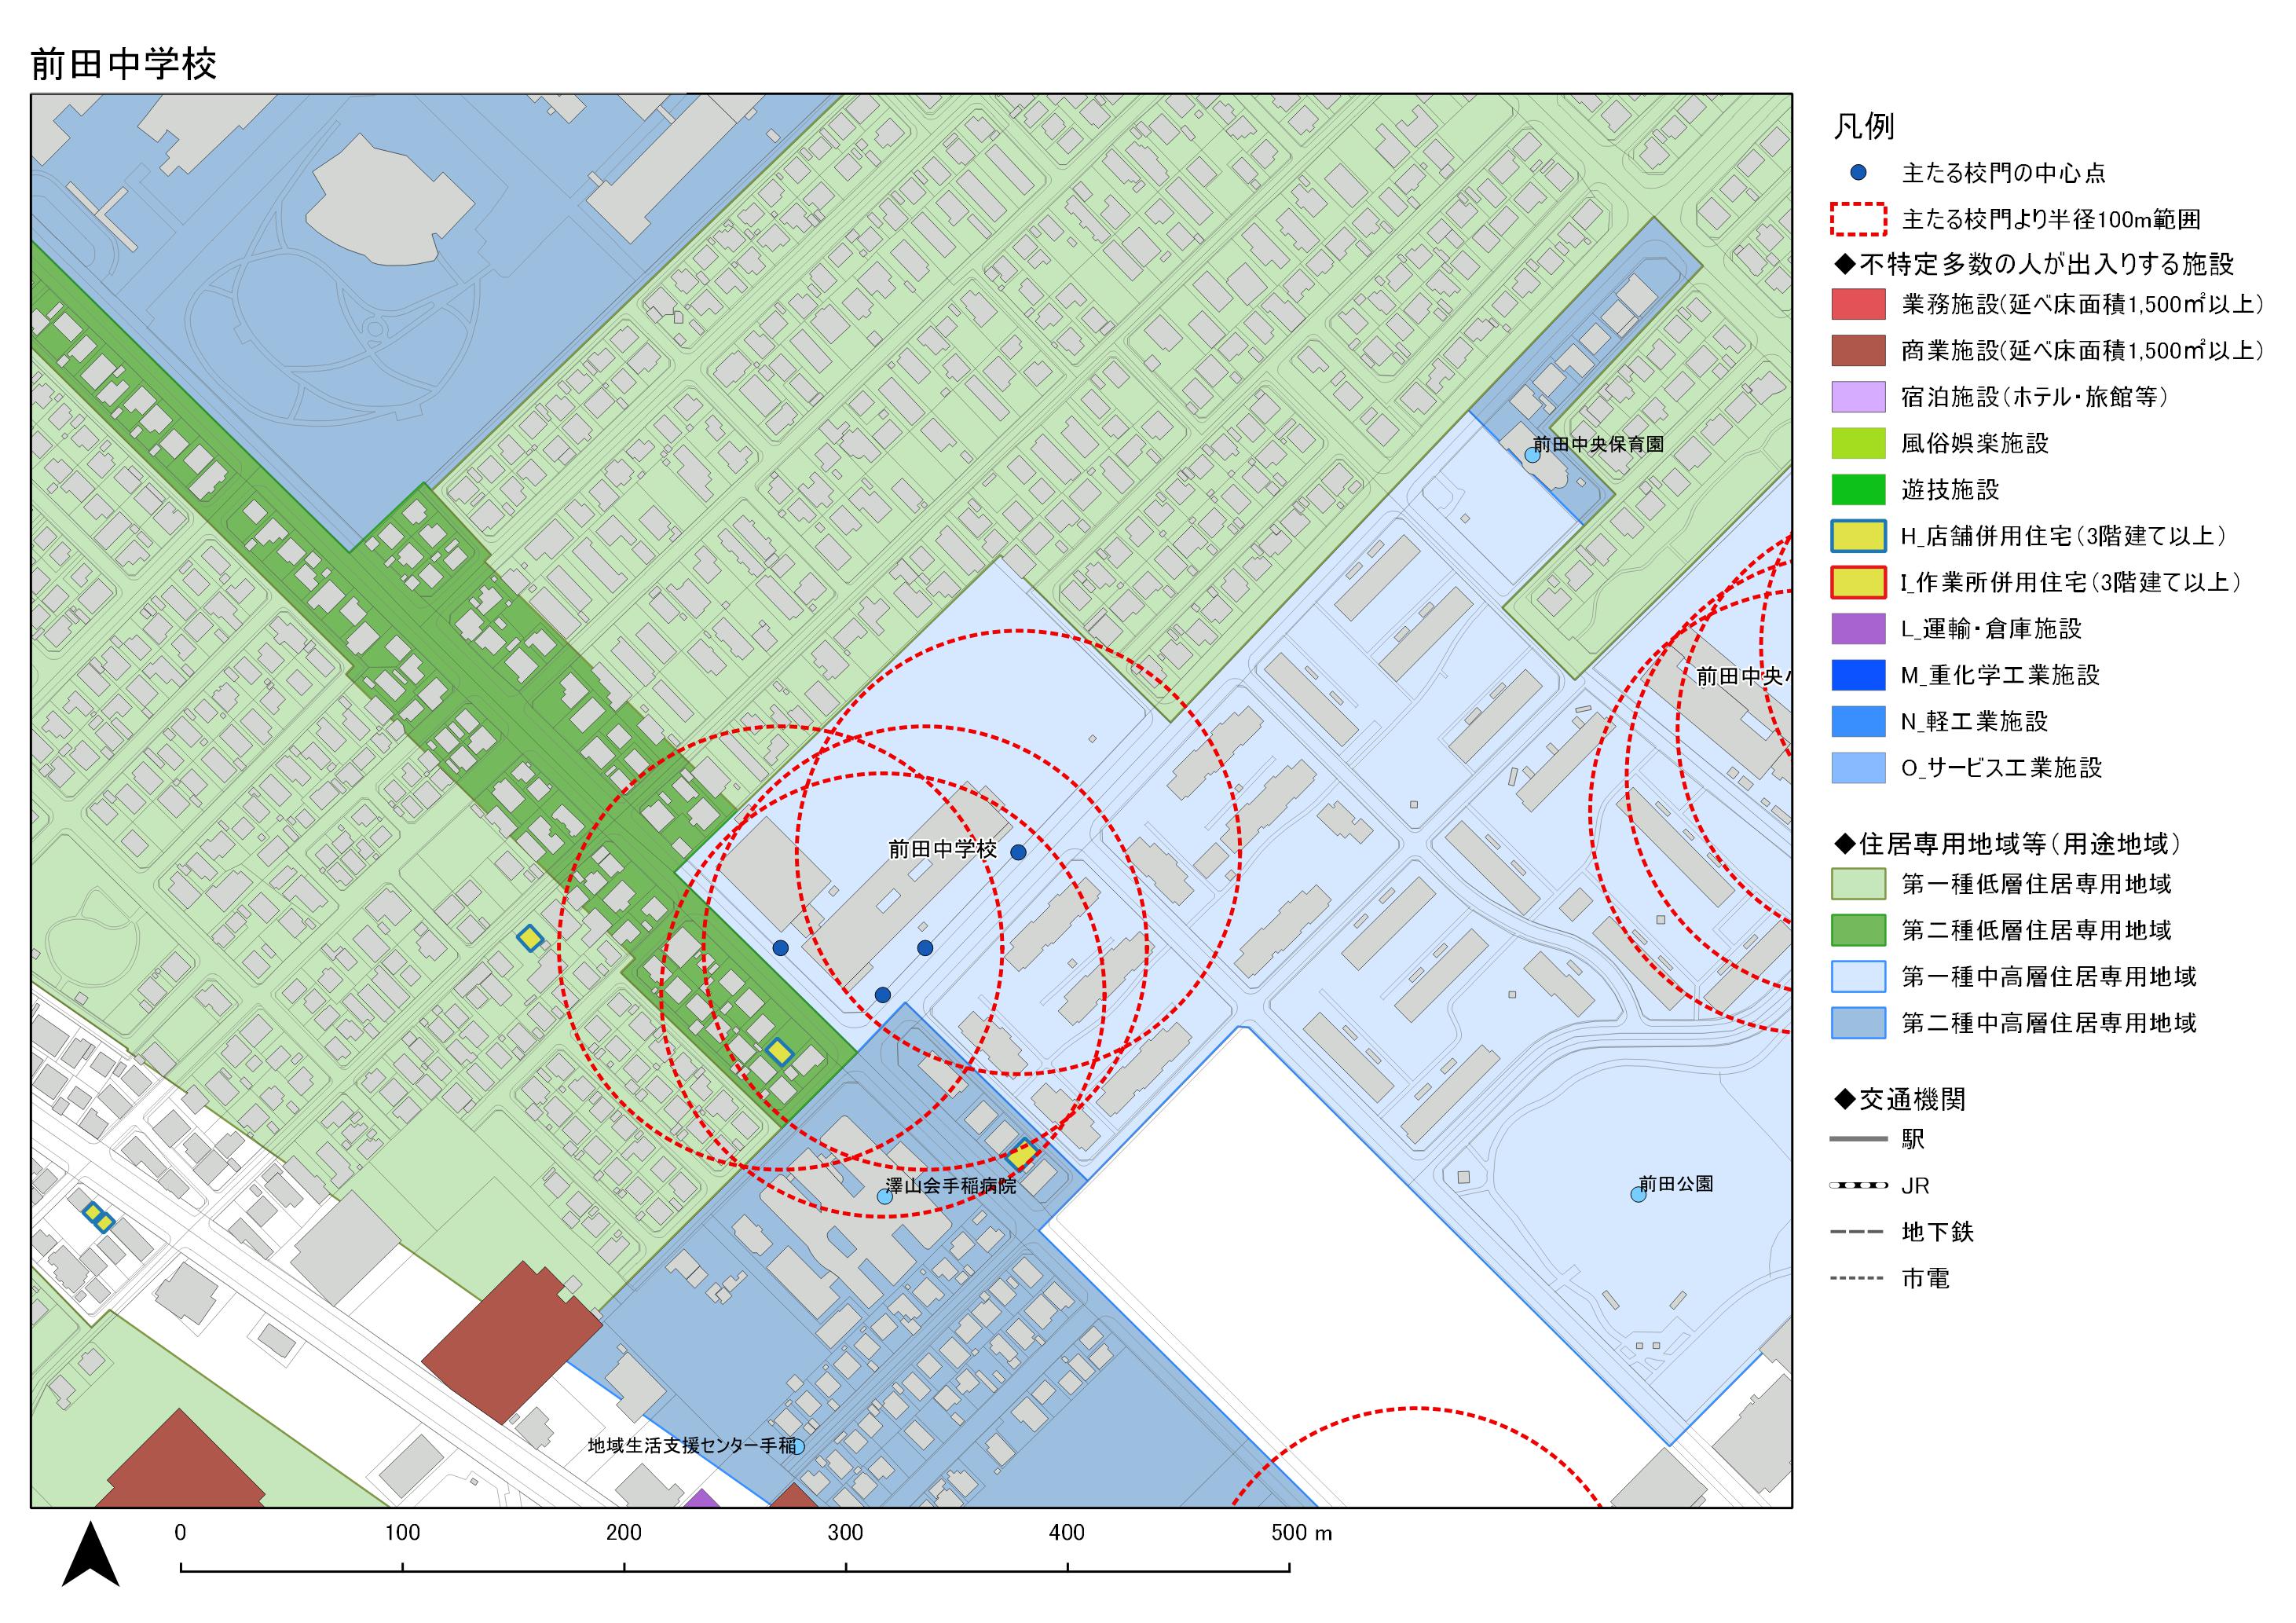
Task: Click the blue dot legend symbol for 主たる校門の中心点
Action: (1858, 173)
